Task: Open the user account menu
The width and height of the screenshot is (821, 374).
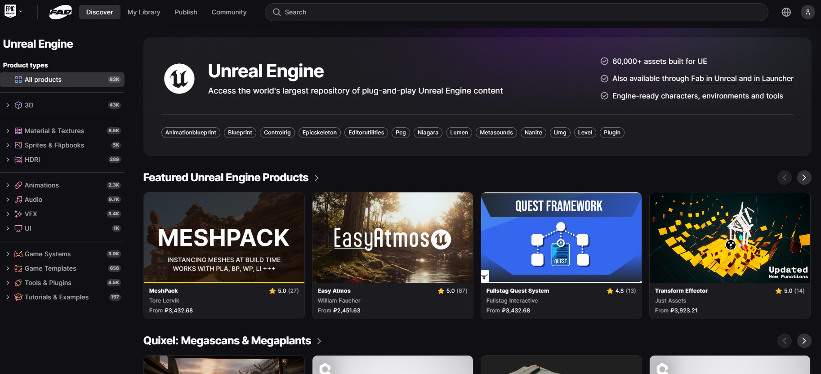Action: pos(808,12)
